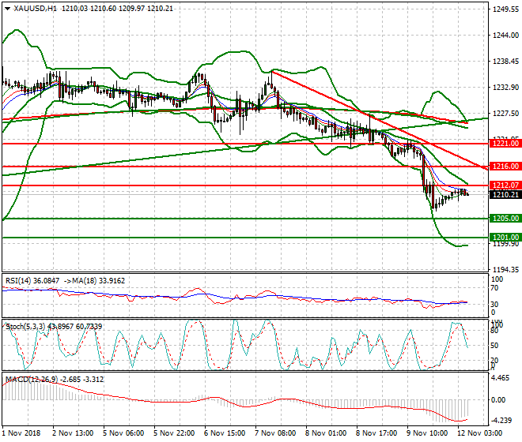Click the green 1201.00 support price tag
The width and height of the screenshot is (522, 442).
click(x=505, y=237)
